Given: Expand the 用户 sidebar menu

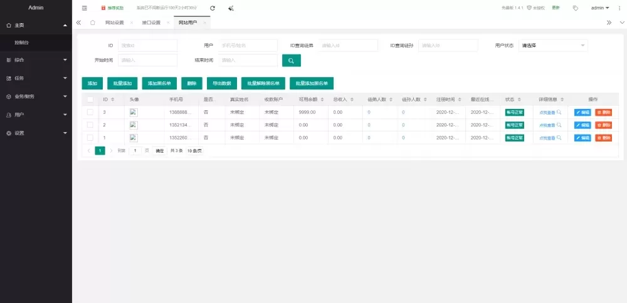Looking at the screenshot, I should [x=36, y=115].
